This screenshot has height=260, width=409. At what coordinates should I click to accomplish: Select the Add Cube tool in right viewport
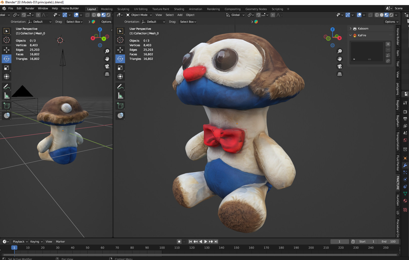pyautogui.click(x=120, y=106)
